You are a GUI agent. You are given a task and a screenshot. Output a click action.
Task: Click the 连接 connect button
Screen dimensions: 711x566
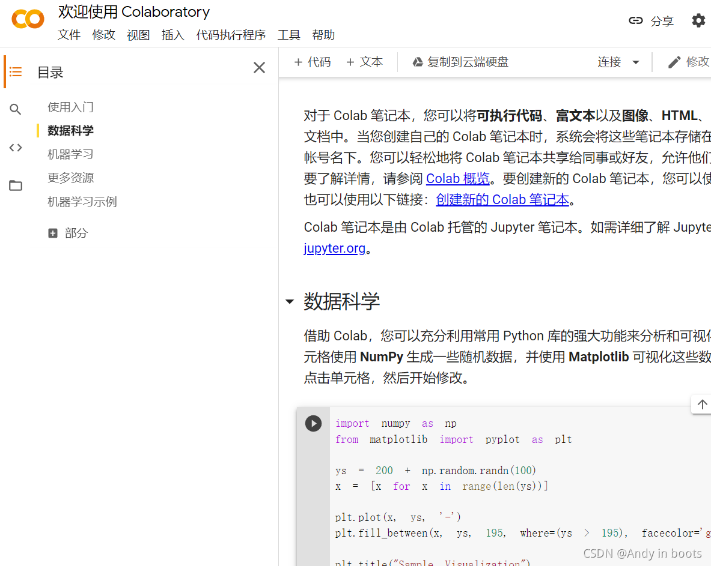(609, 62)
